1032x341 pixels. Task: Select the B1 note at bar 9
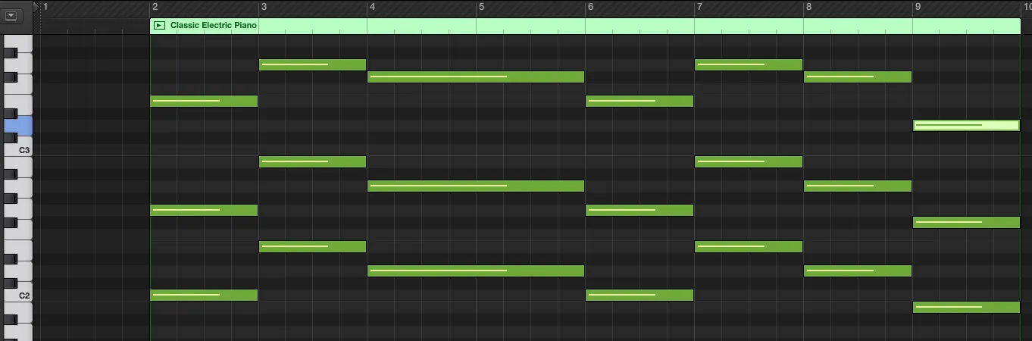coord(966,307)
